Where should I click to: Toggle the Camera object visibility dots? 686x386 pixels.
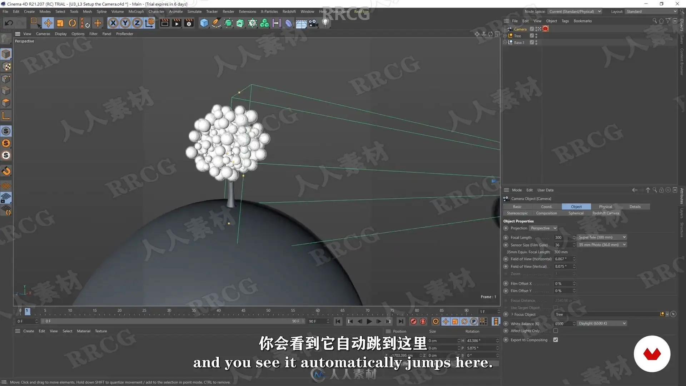click(x=536, y=29)
